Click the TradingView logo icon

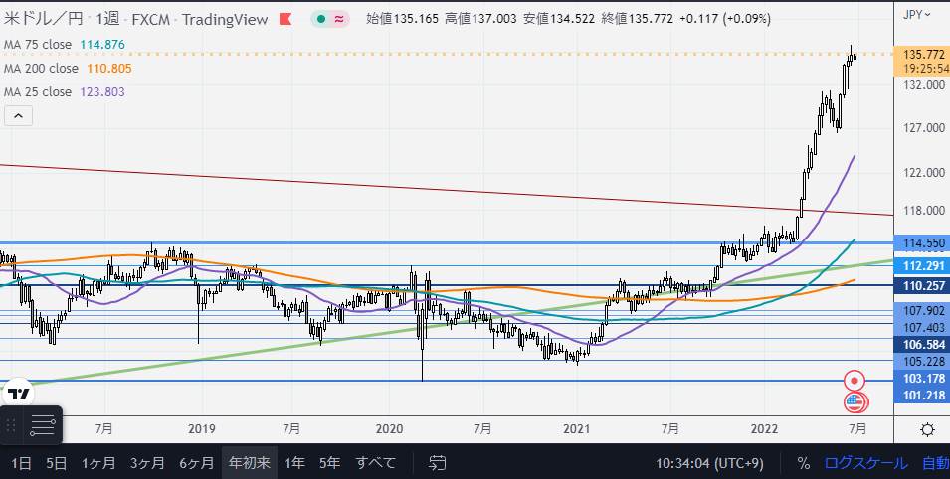tap(18, 395)
